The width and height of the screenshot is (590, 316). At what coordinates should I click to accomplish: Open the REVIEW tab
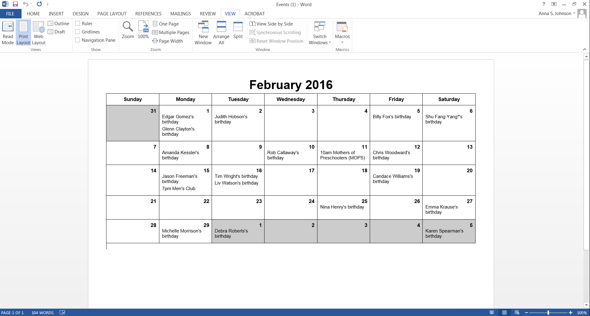(208, 14)
